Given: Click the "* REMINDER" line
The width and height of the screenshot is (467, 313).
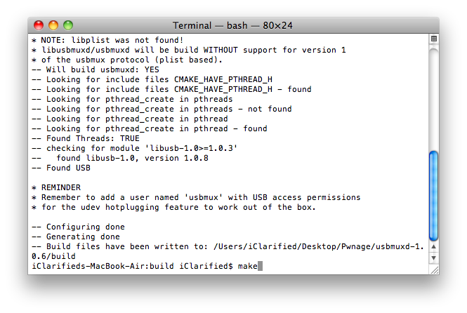Looking at the screenshot, I should click(57, 188).
